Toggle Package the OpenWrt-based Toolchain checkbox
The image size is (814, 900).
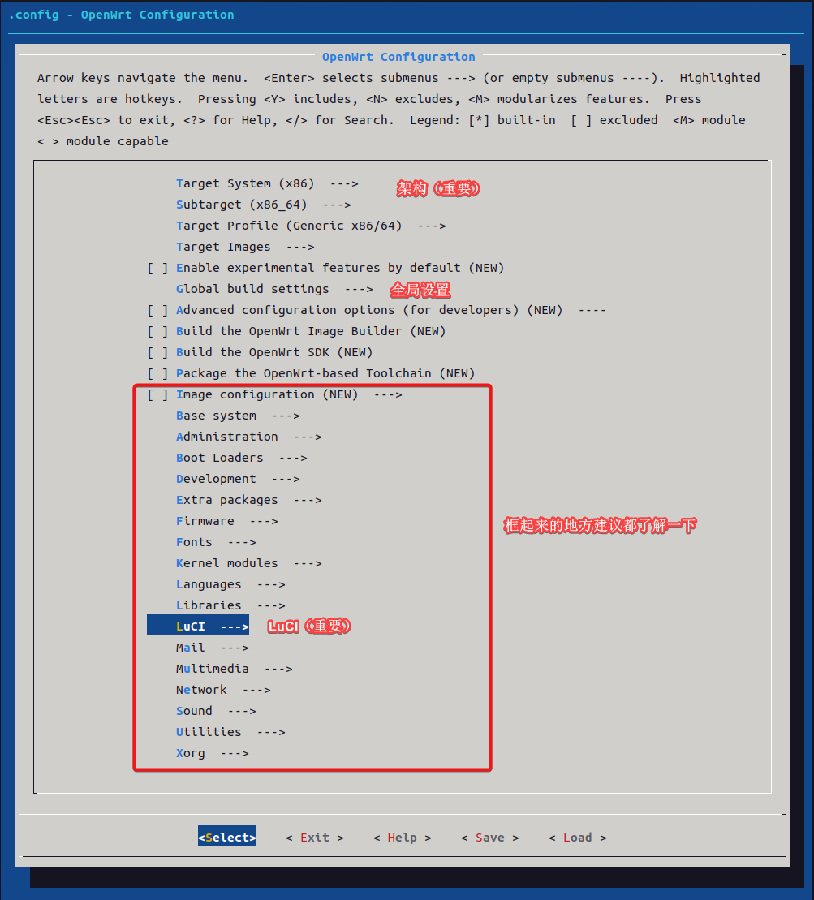[x=157, y=373]
